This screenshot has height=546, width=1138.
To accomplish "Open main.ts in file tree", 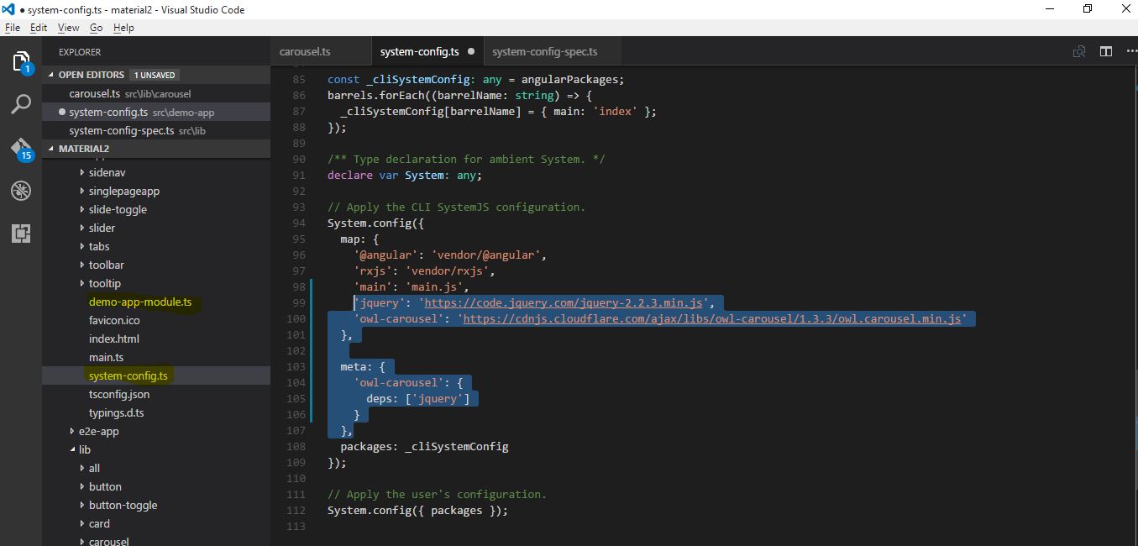I will (x=107, y=357).
